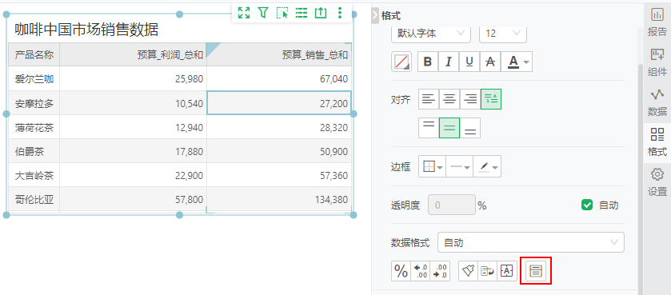671x295 pixels.
Task: Click the fullscreen expand icon above table
Action: 244,13
